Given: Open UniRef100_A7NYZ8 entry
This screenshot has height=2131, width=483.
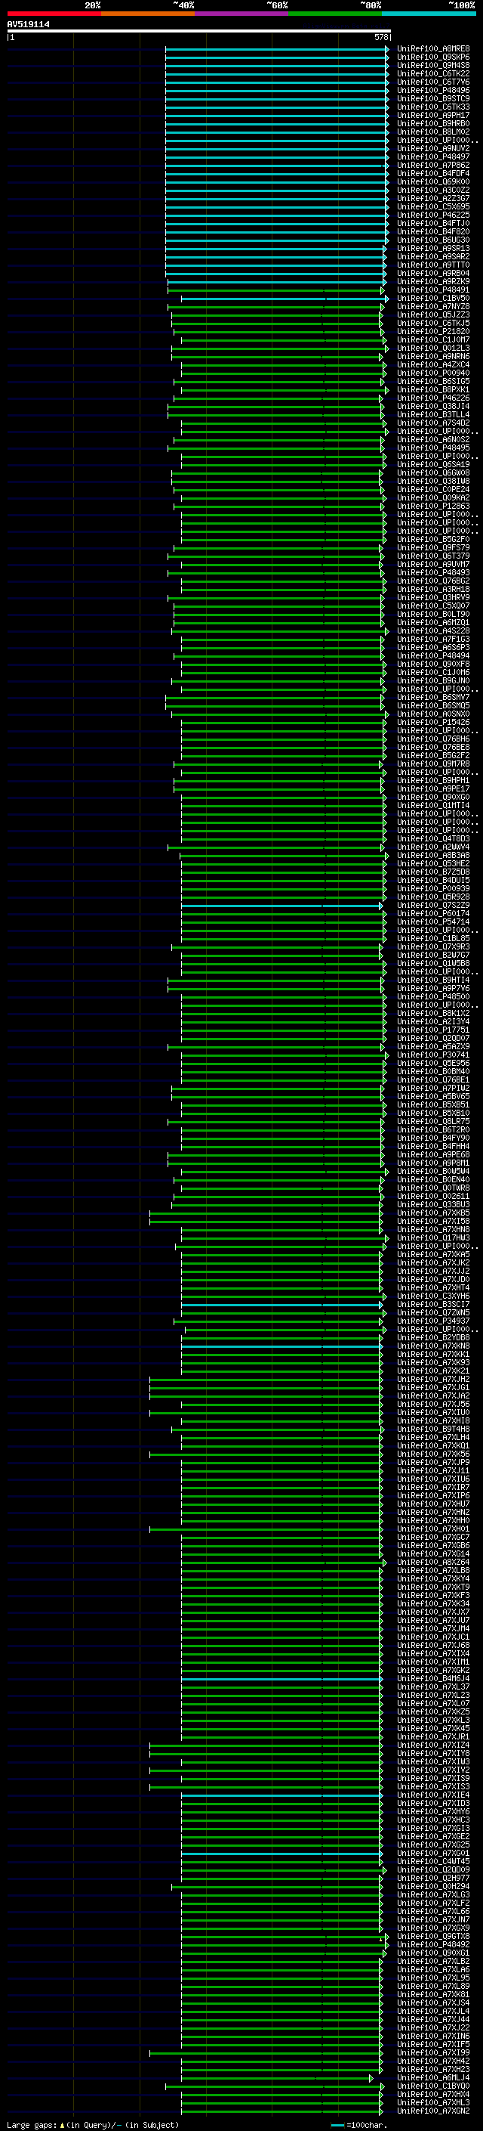Looking at the screenshot, I should pyautogui.click(x=432, y=307).
